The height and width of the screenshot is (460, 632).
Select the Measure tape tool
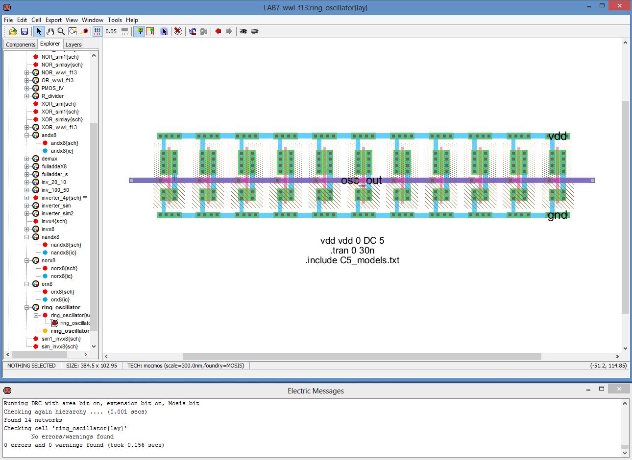click(84, 31)
